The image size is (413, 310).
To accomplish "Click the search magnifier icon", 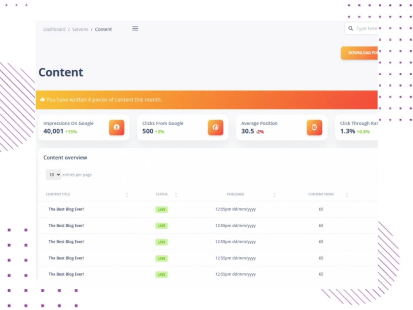I will [351, 29].
